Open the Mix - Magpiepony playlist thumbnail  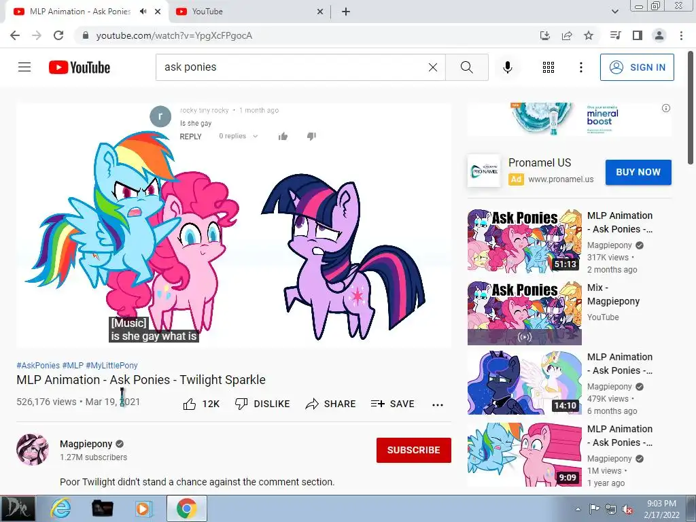click(524, 313)
